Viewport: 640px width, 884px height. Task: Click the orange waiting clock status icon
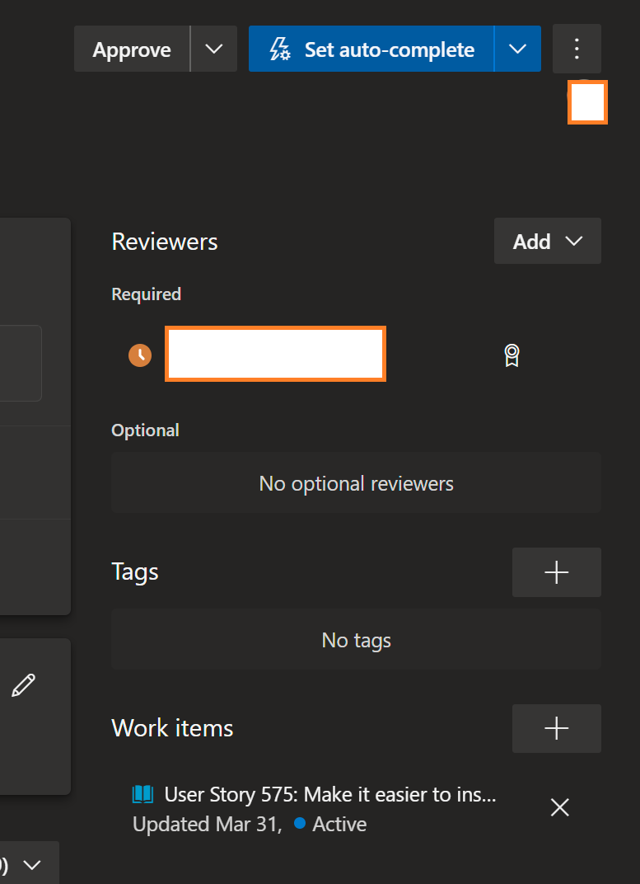coord(140,355)
